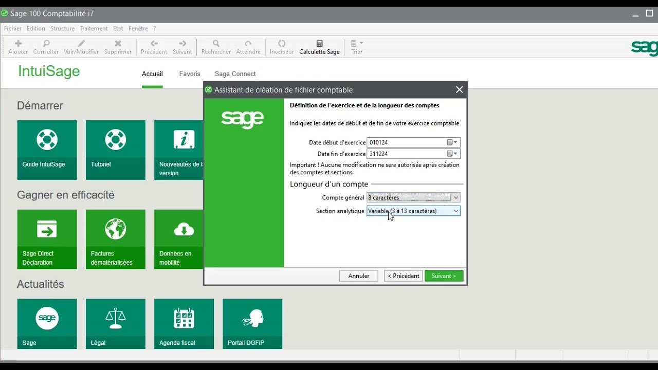Screen dimensions: 658x370
Task: Open the Trier dropdown arrow
Action: tap(362, 43)
